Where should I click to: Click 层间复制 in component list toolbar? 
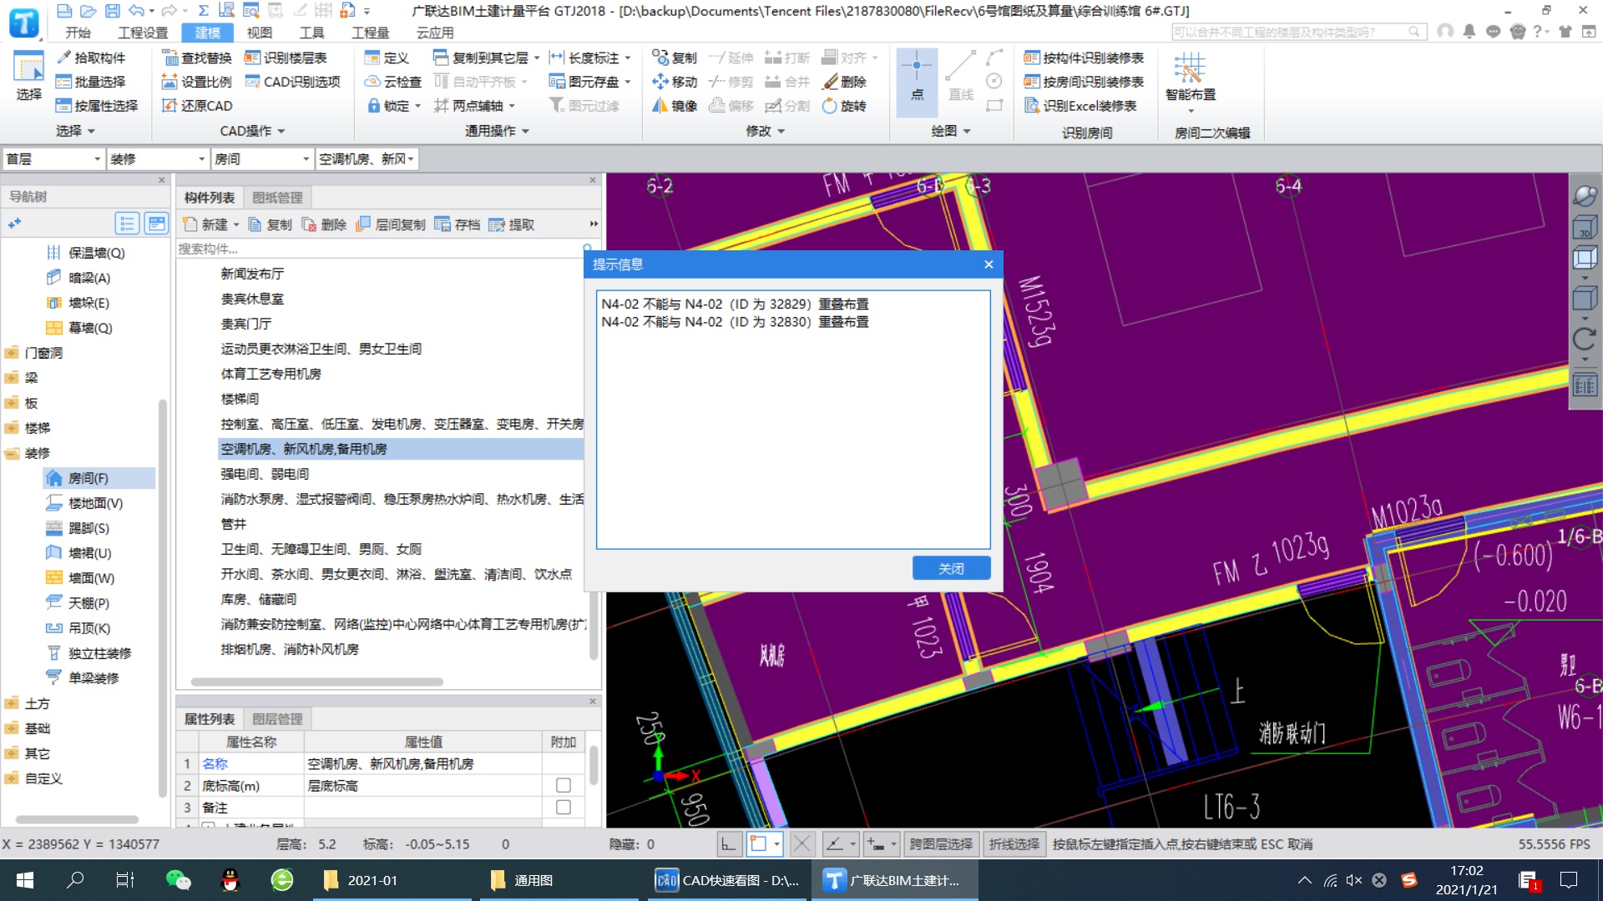[x=391, y=224]
